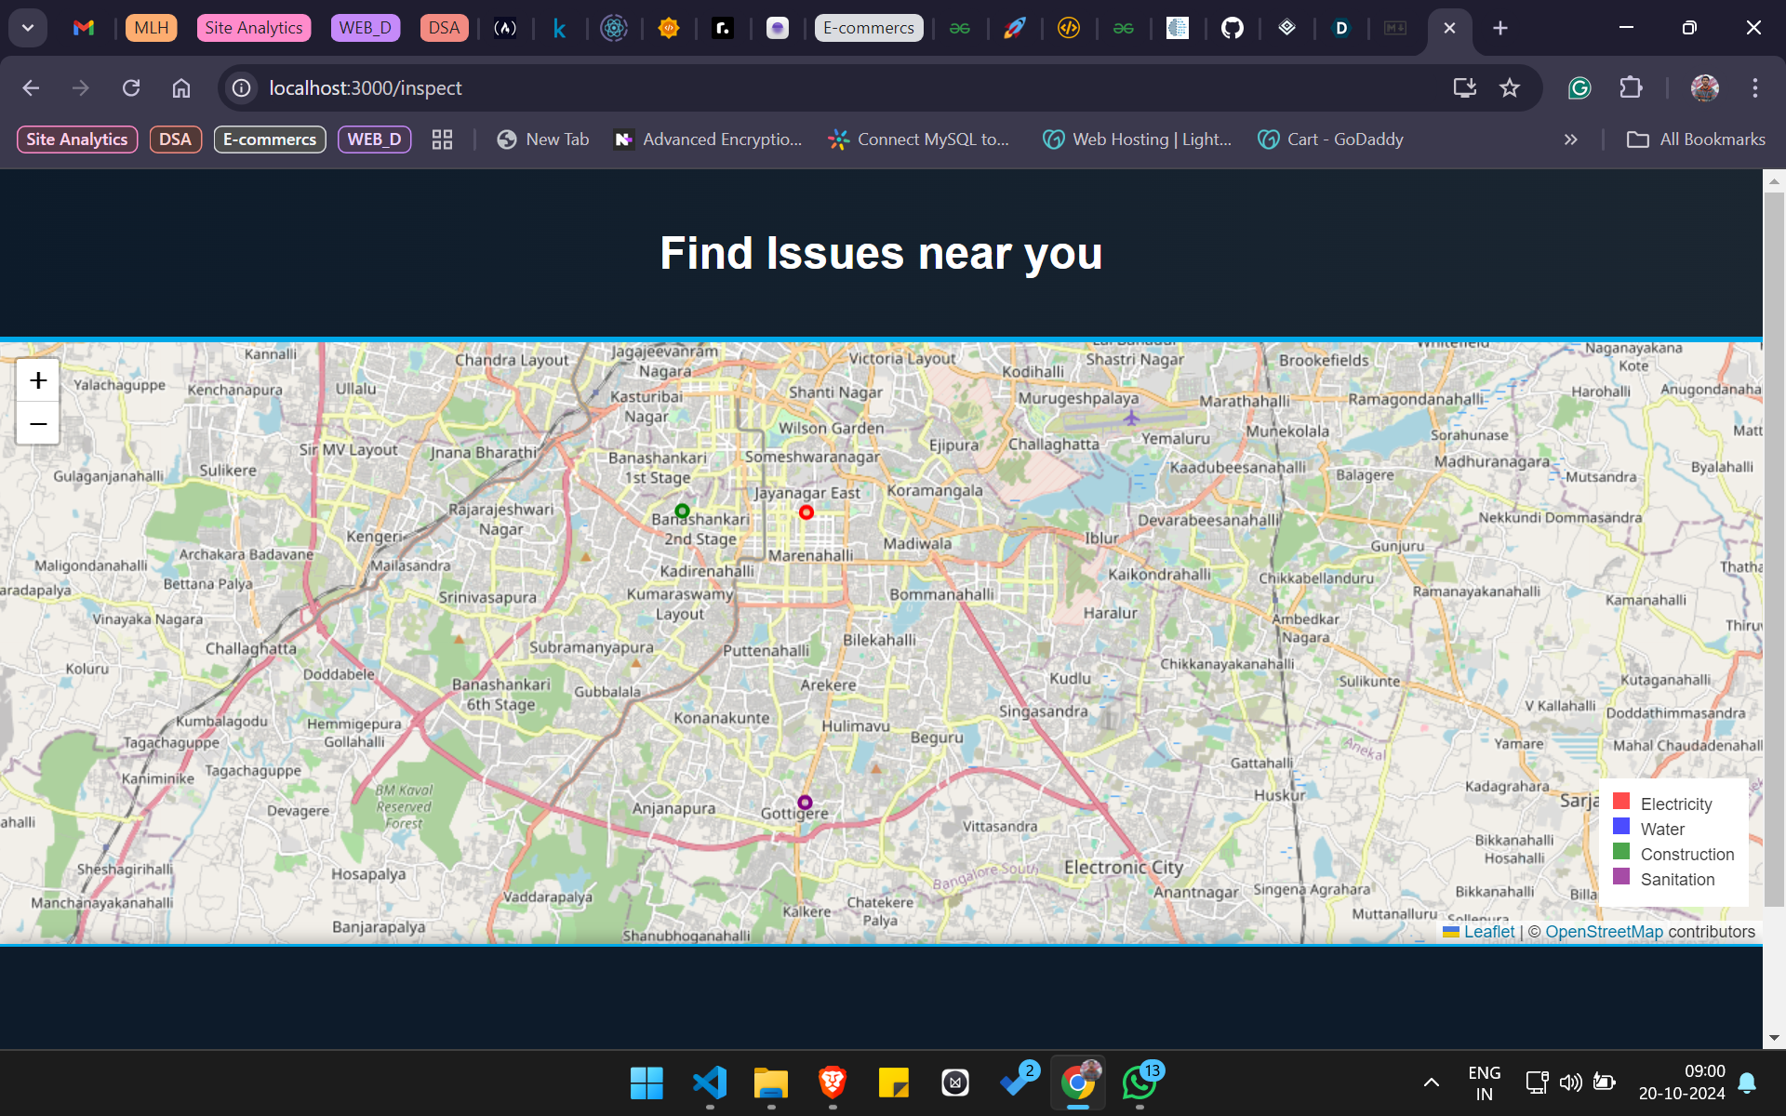Open the Leaflet attribution link
The width and height of the screenshot is (1786, 1116).
pyautogui.click(x=1488, y=932)
